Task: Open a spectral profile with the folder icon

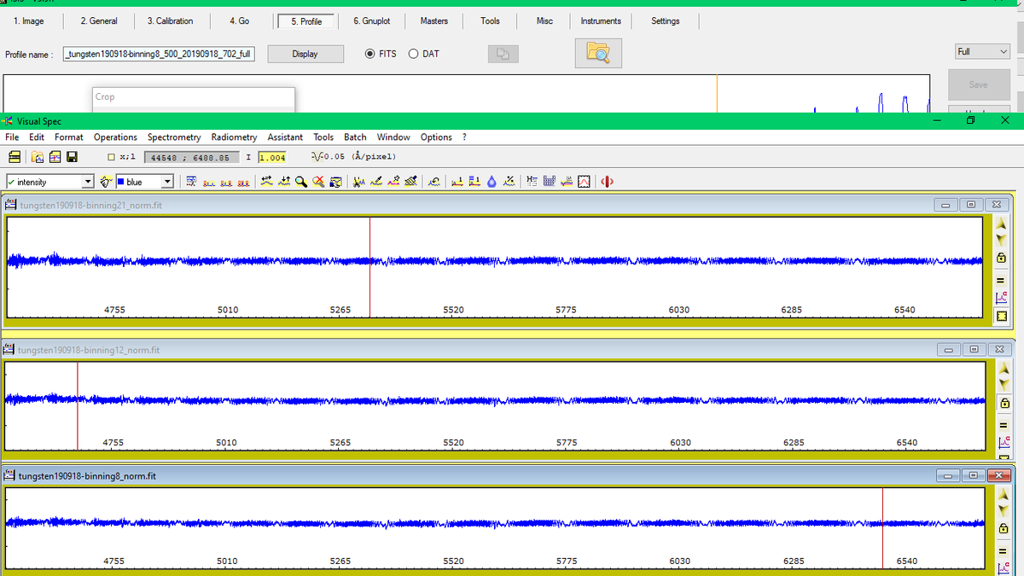Action: click(38, 157)
